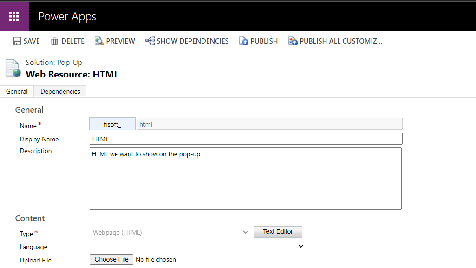Click the Save floppy disk icon
The height and width of the screenshot is (268, 476).
click(x=17, y=41)
